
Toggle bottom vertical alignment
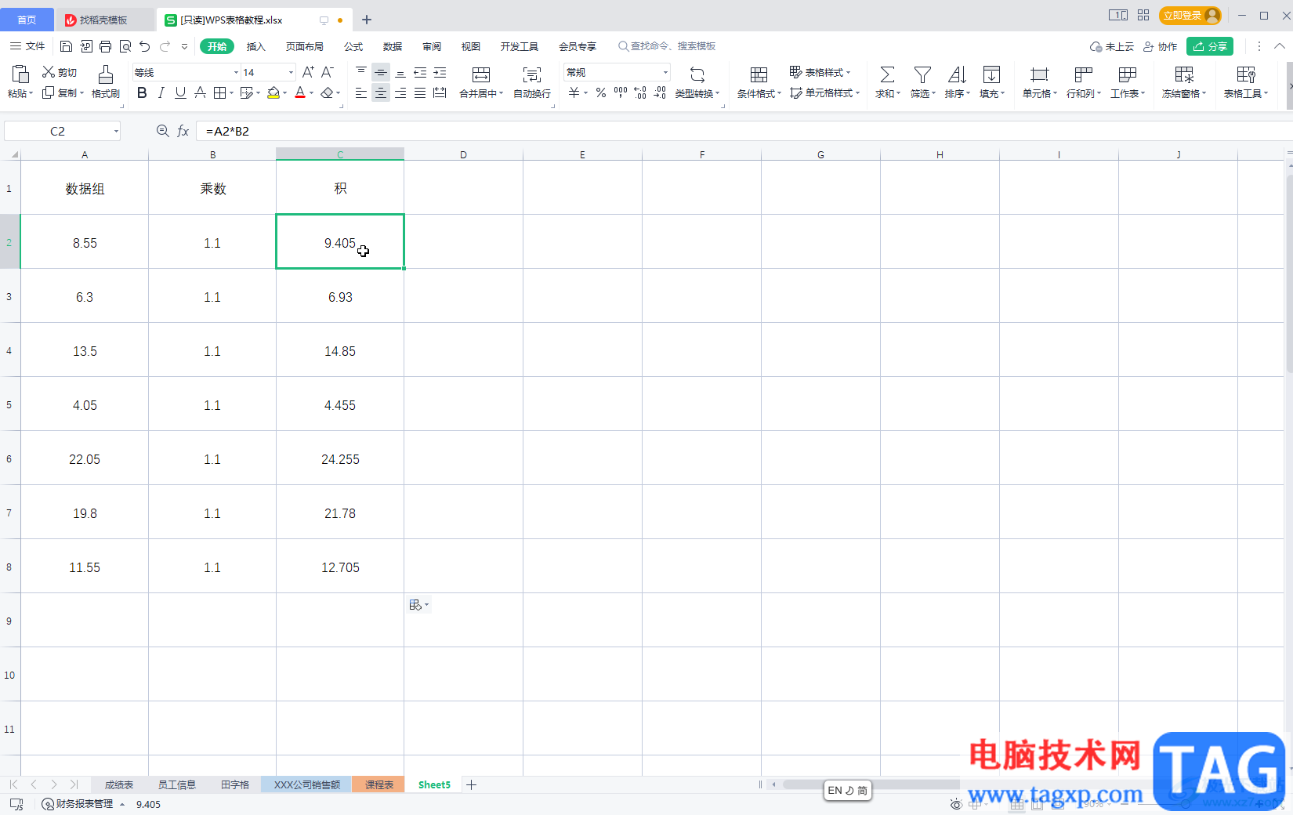point(400,72)
